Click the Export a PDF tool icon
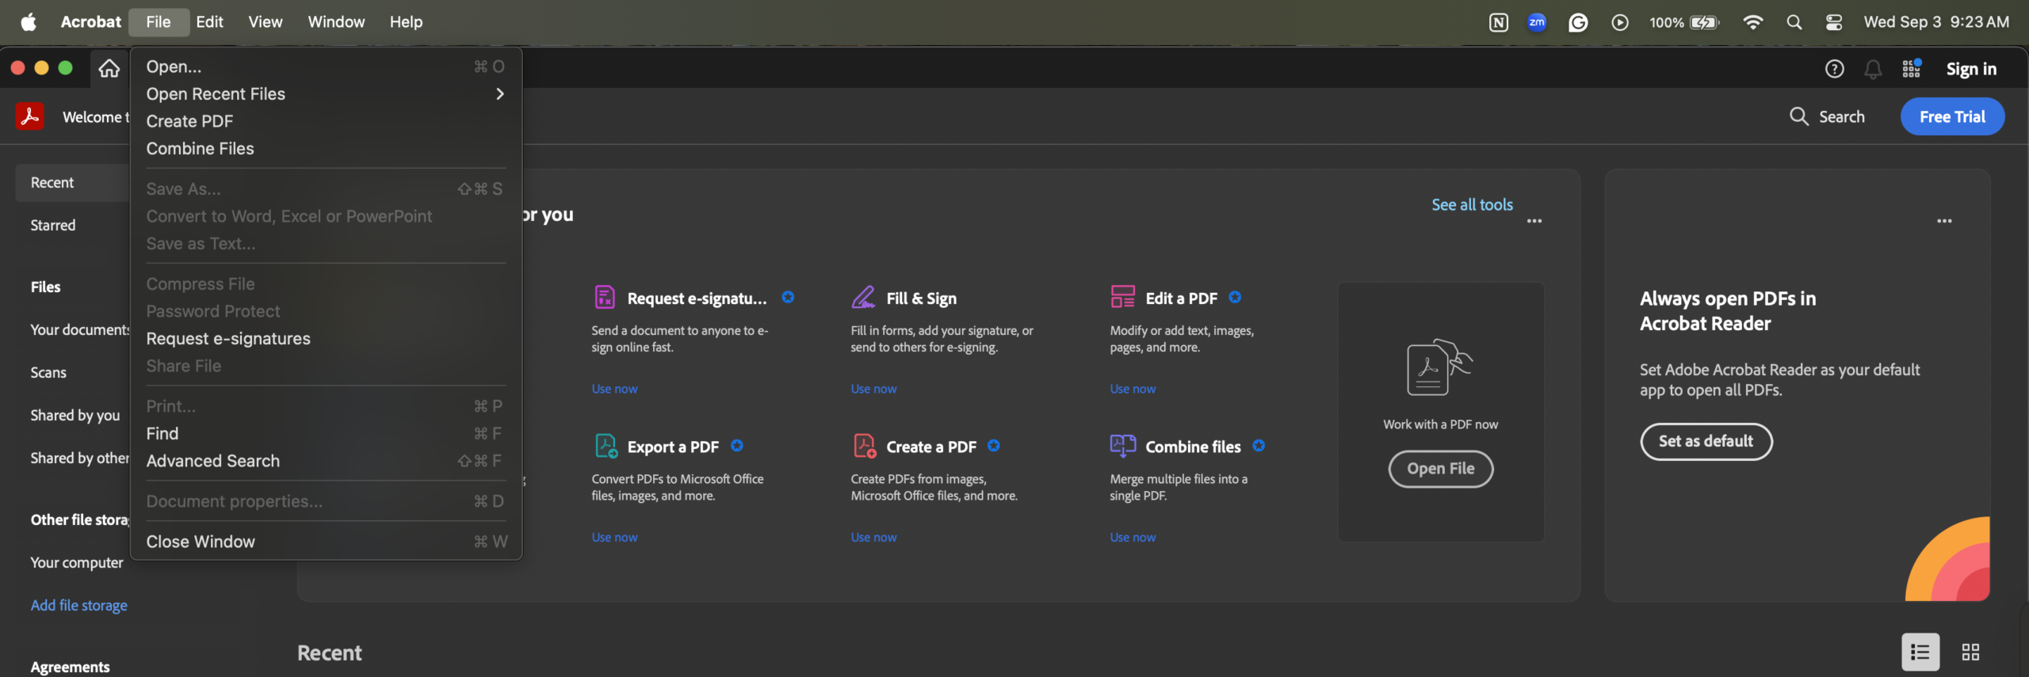Screen dimensions: 2029x677 tap(606, 447)
